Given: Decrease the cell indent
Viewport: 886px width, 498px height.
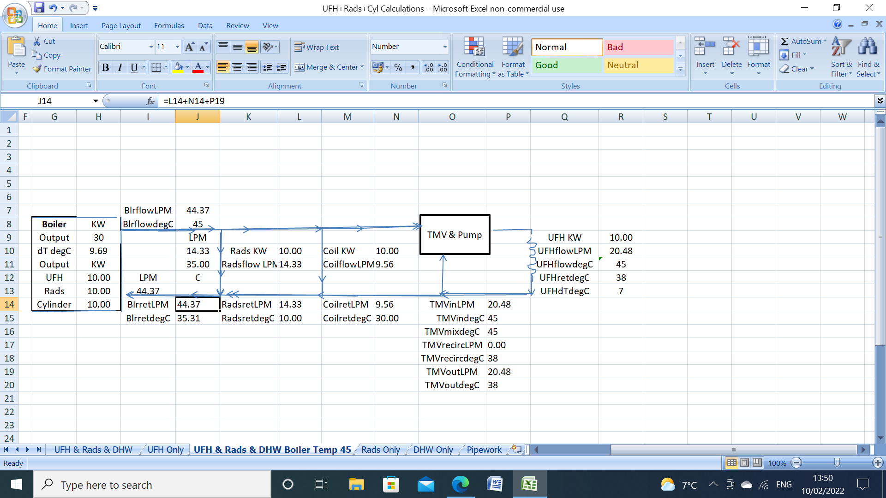Looking at the screenshot, I should (x=267, y=67).
